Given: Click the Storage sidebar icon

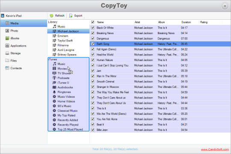Looking at the screenshot, I should (x=7, y=53).
